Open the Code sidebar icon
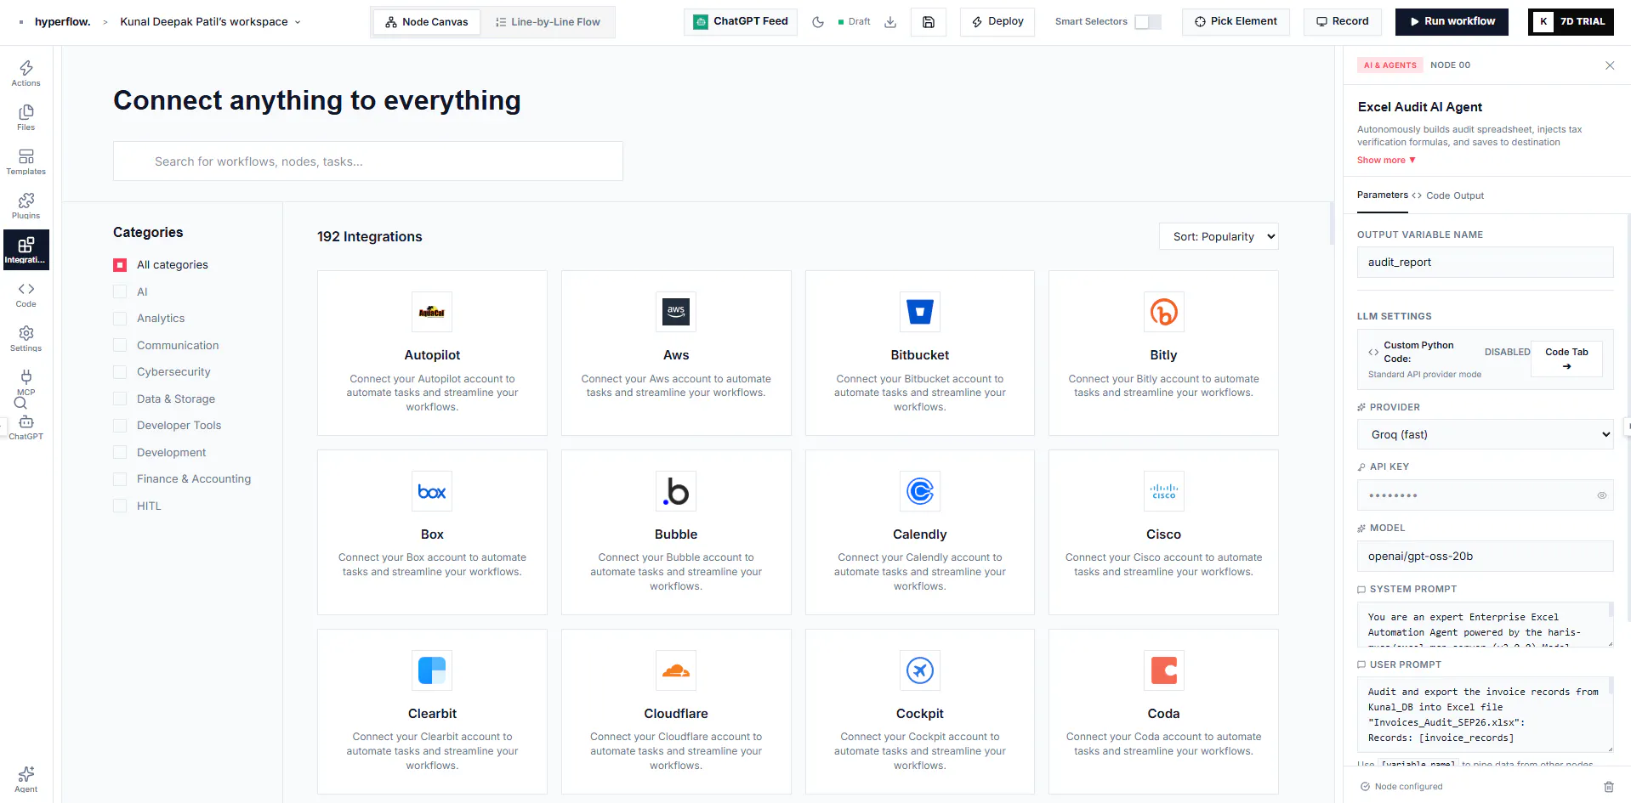The height and width of the screenshot is (803, 1631). [x=26, y=294]
